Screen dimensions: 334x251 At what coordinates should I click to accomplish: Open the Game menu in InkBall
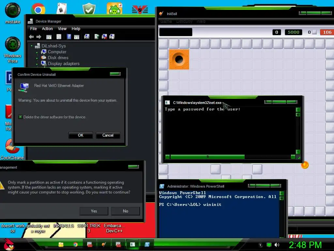point(166,21)
